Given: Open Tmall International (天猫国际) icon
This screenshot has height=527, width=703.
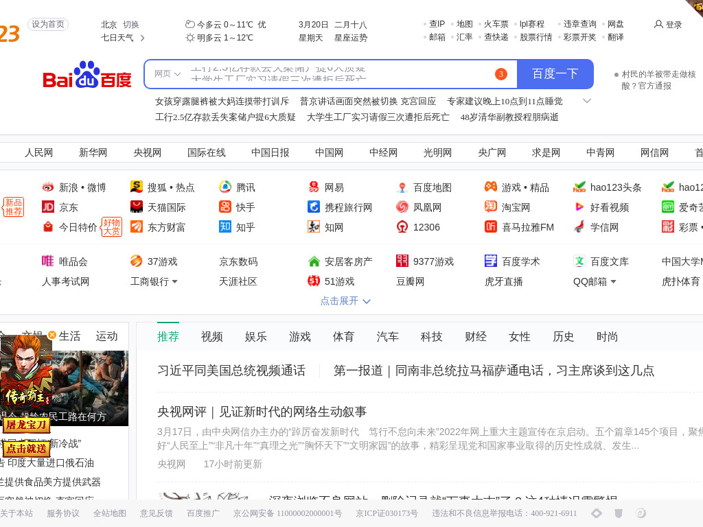Looking at the screenshot, I should tap(137, 207).
